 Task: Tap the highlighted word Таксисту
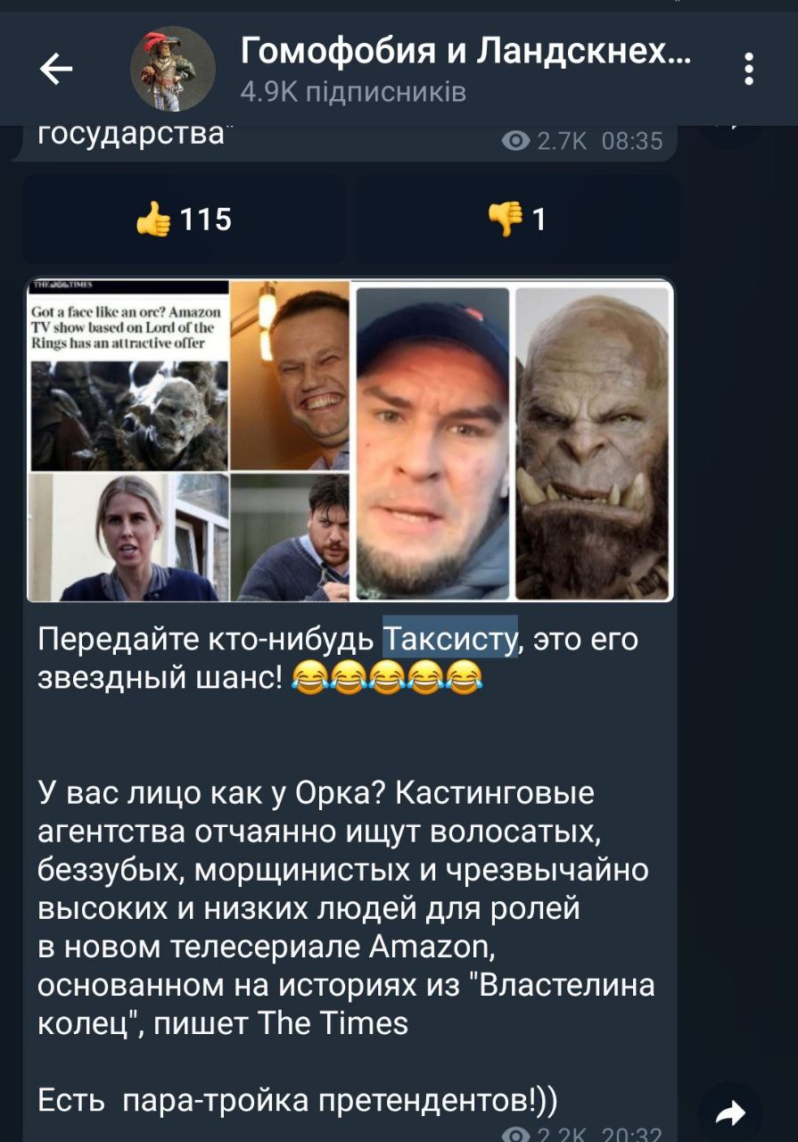(x=450, y=639)
